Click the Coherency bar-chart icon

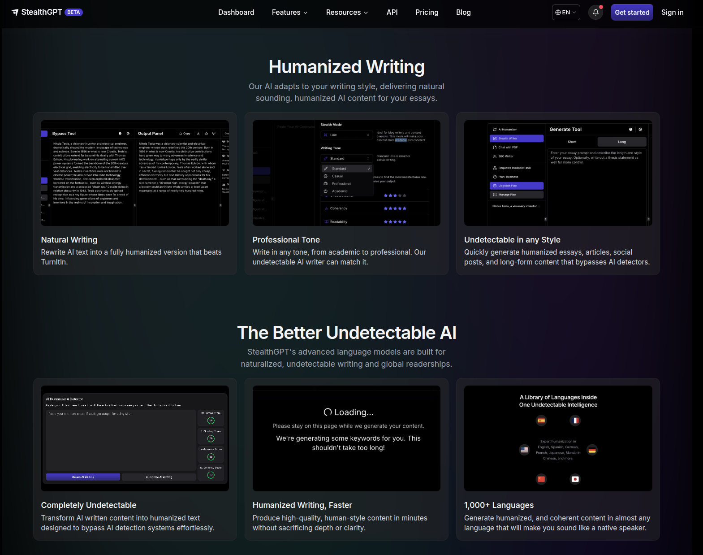(x=326, y=208)
